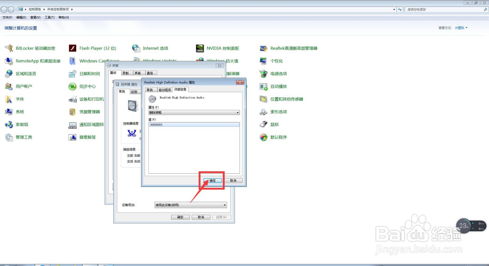The image size is (489, 266).
Task: Open 索引选项 icon
Action: pos(263,112)
